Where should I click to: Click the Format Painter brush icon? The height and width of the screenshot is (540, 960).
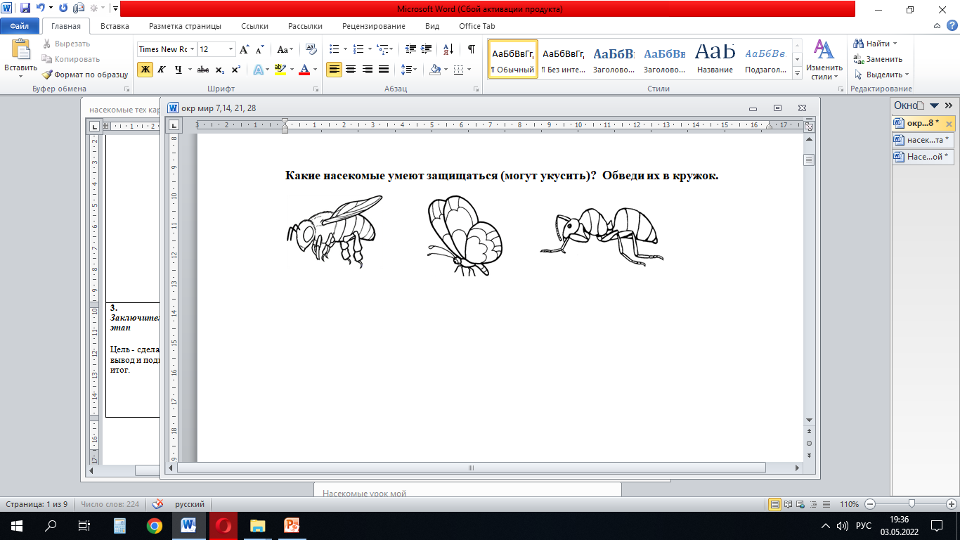click(48, 75)
